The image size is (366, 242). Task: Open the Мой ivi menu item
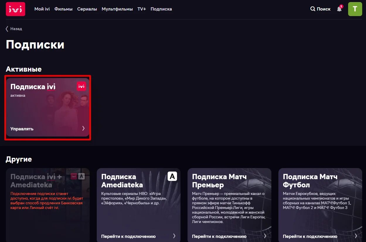(42, 9)
